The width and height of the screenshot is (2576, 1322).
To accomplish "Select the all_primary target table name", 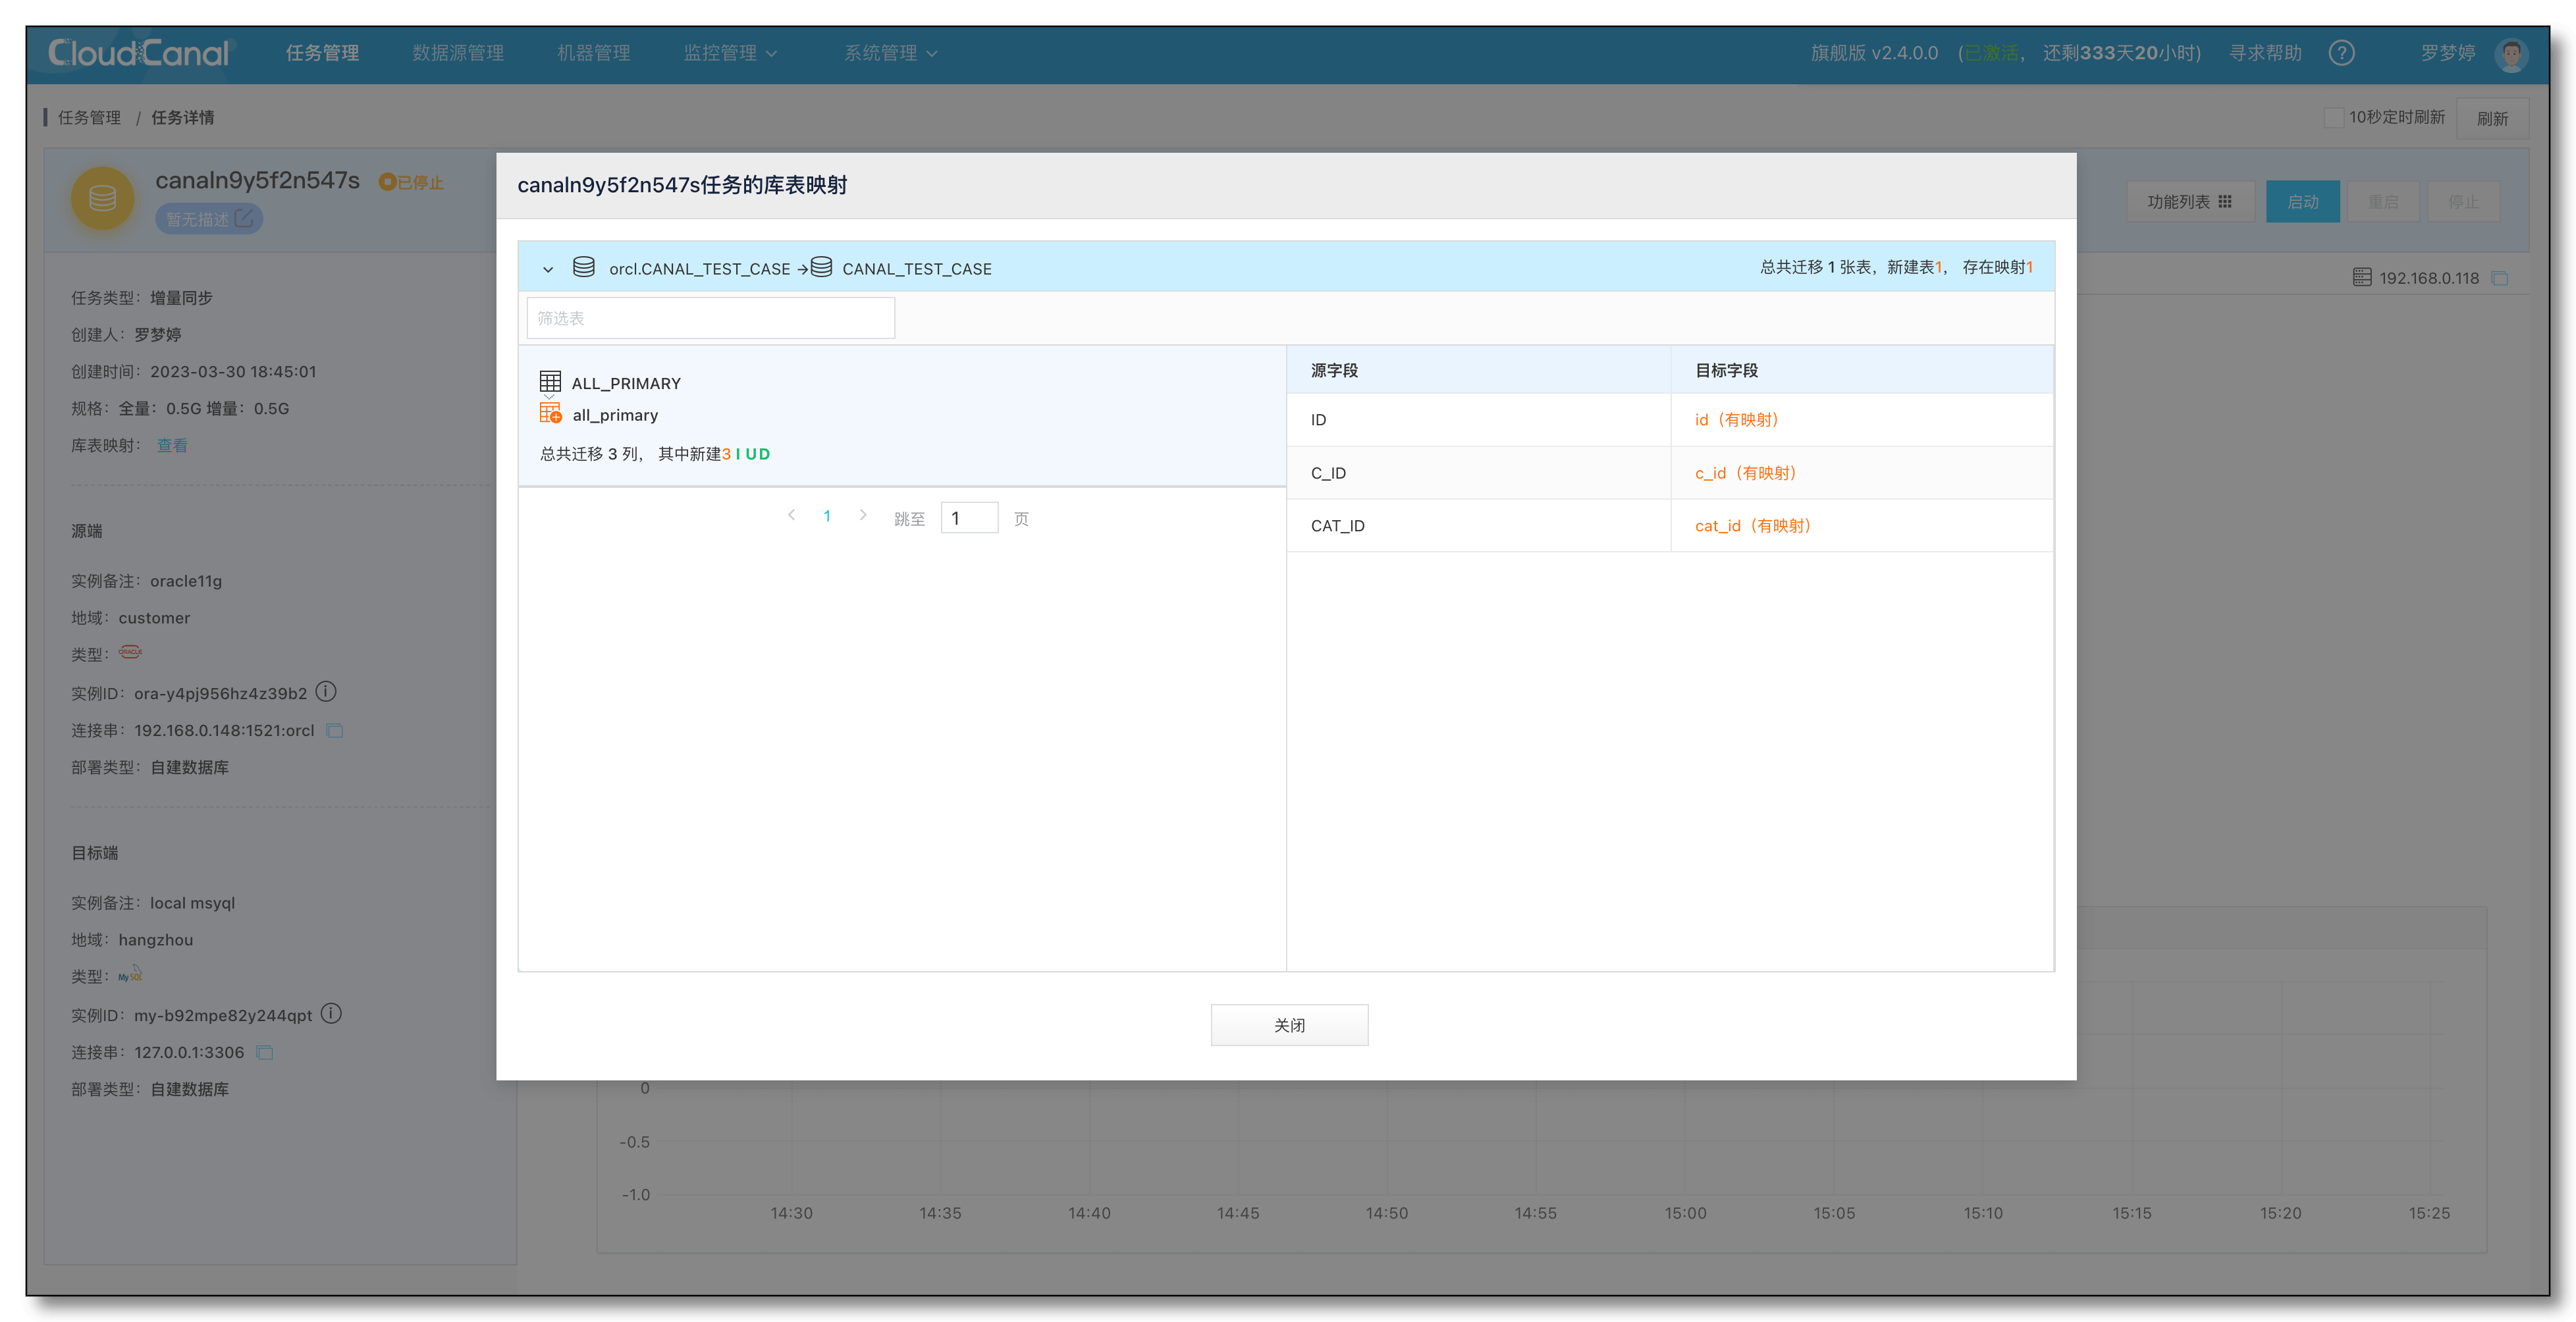I will [x=615, y=415].
